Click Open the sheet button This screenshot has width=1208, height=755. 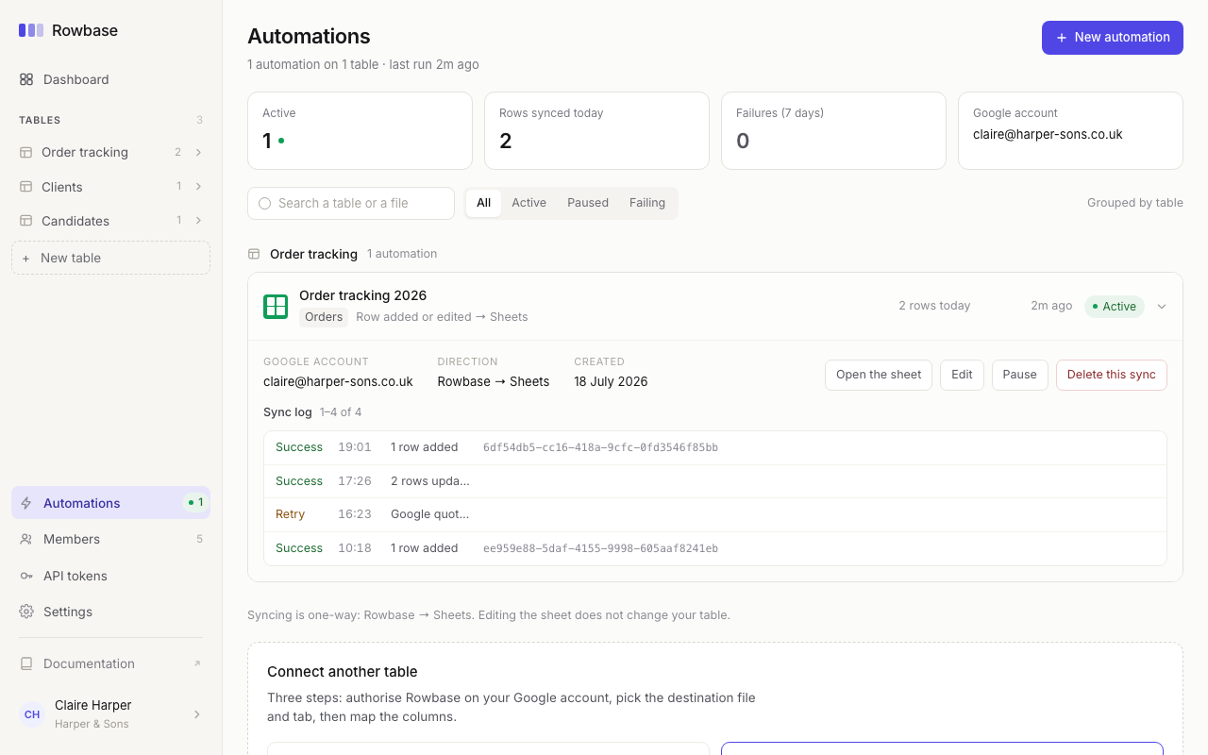point(879,375)
